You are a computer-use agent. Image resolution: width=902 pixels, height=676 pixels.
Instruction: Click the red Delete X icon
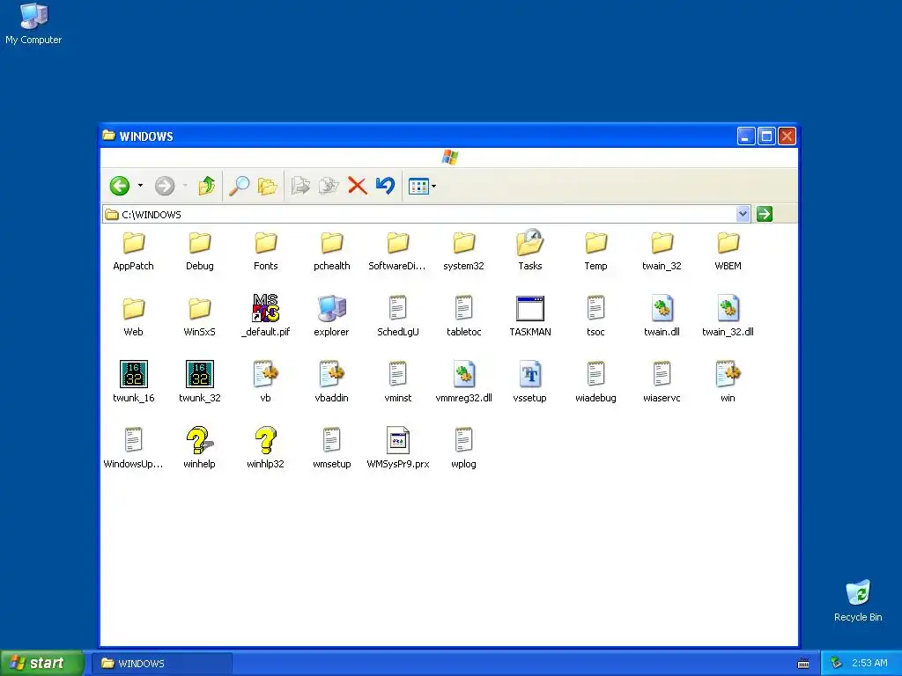(x=358, y=186)
